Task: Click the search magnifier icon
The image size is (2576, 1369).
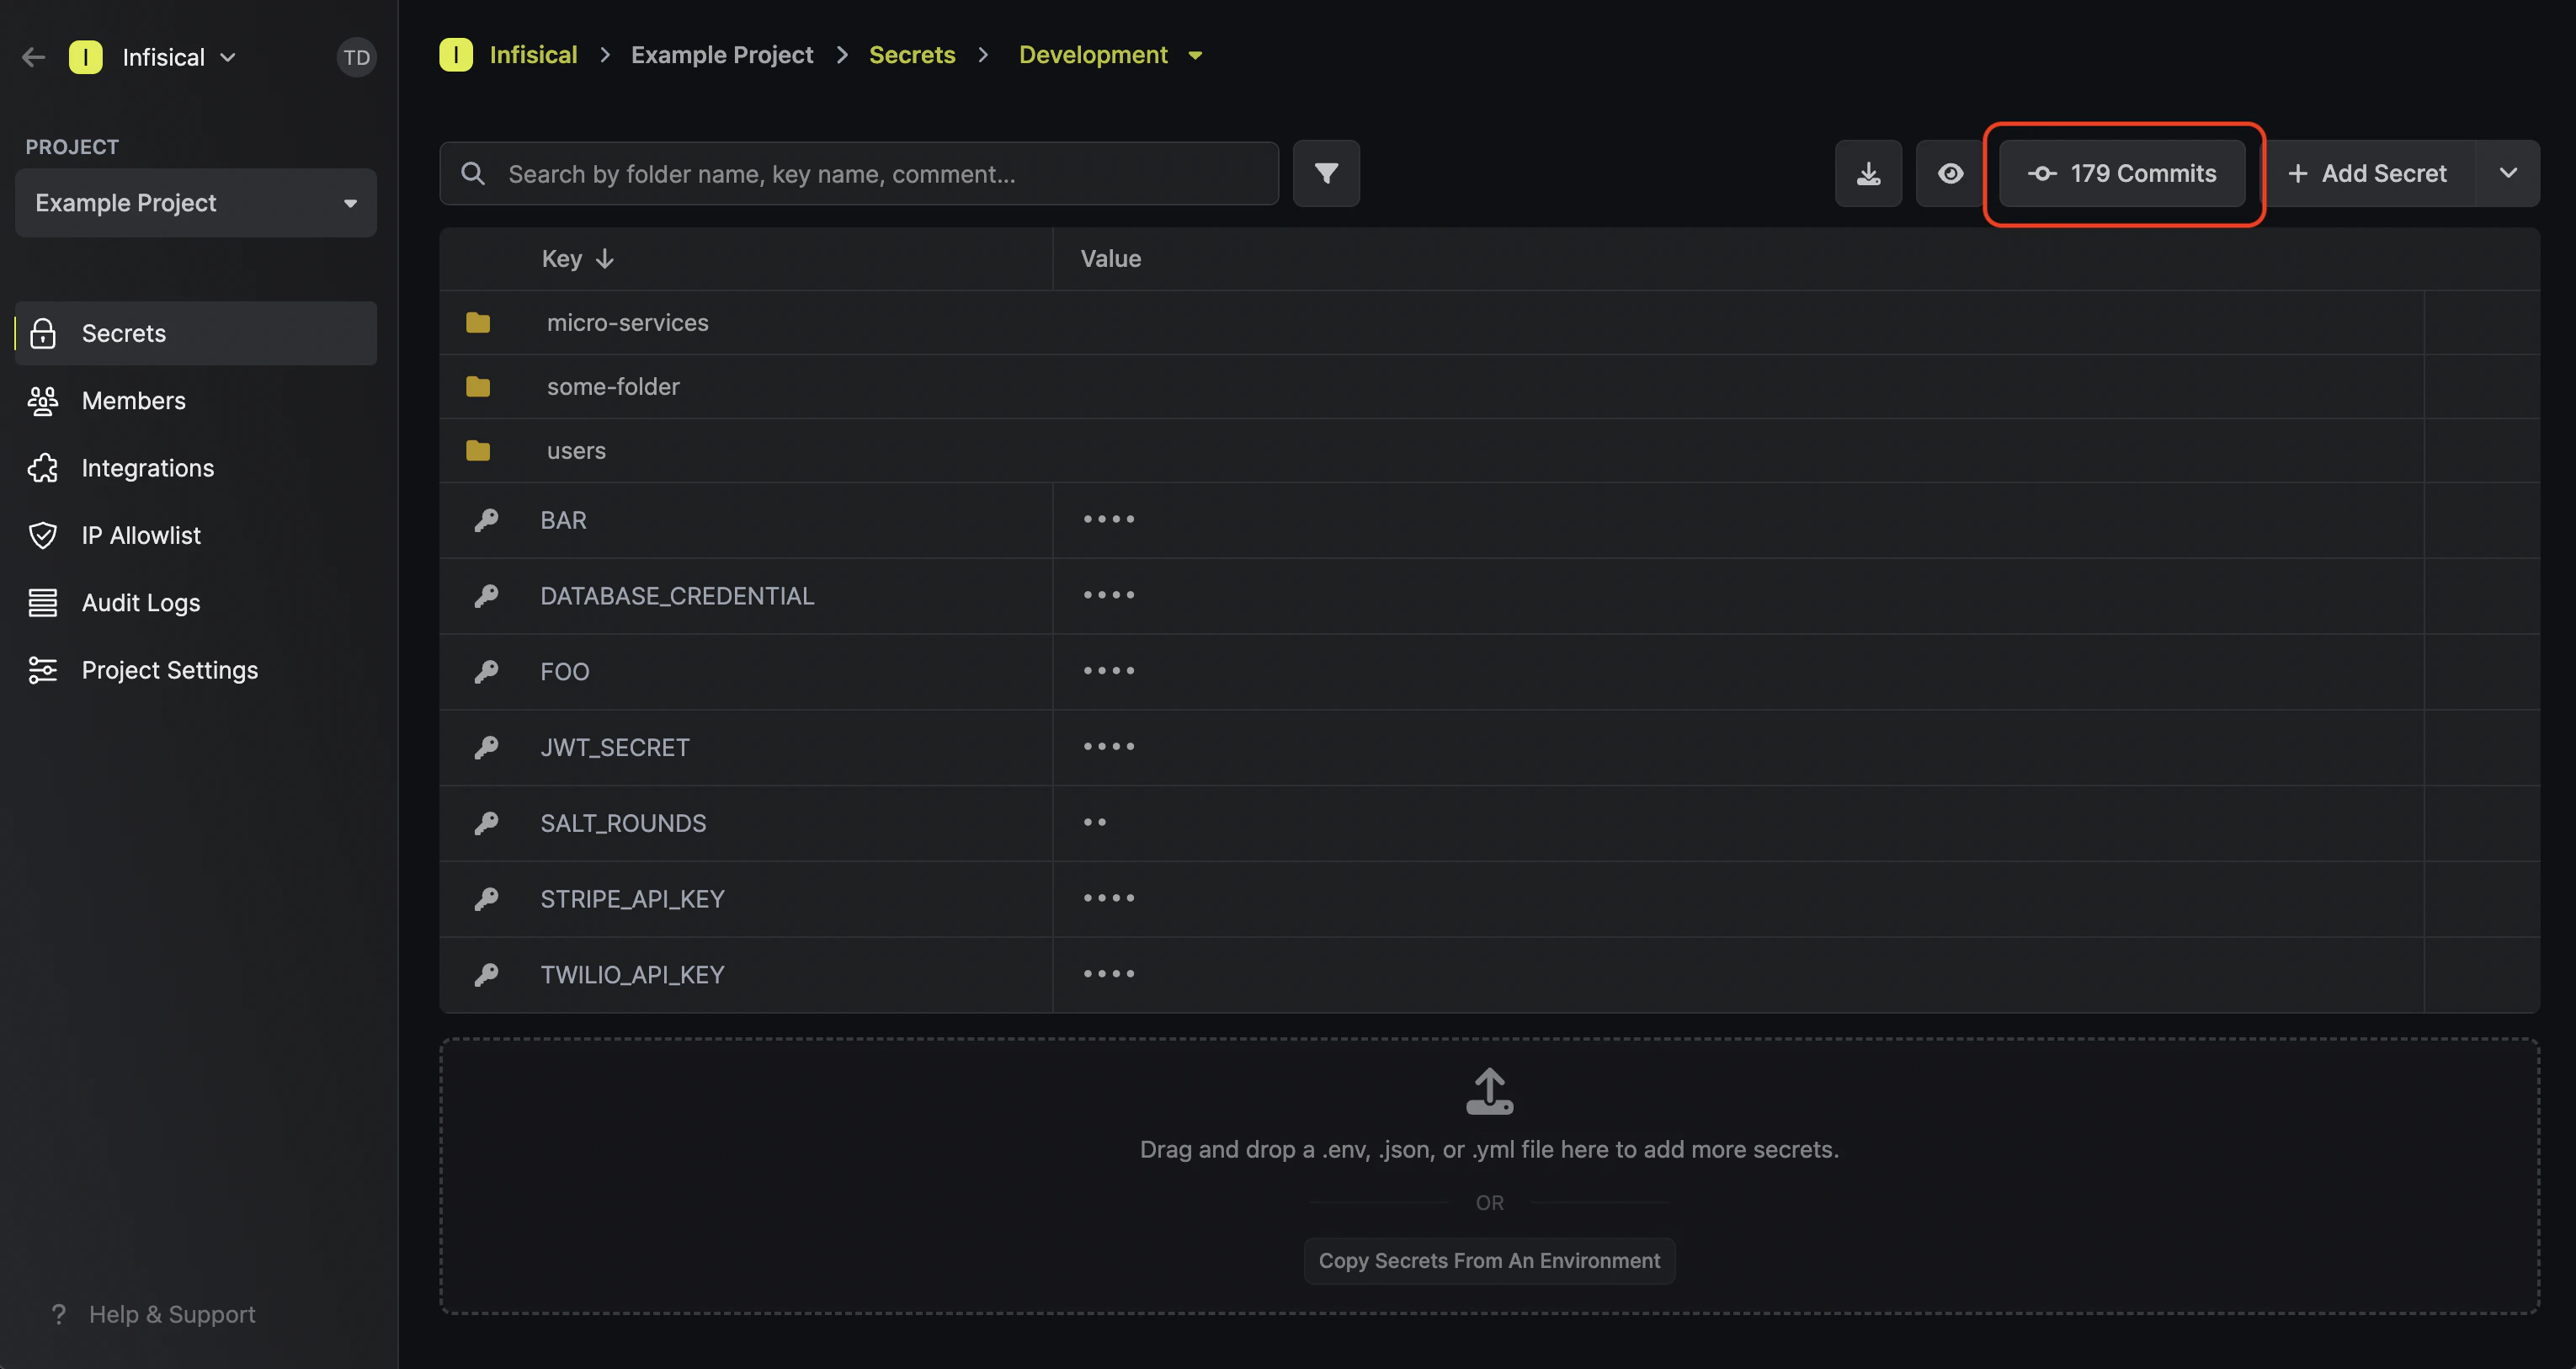Action: tap(473, 174)
